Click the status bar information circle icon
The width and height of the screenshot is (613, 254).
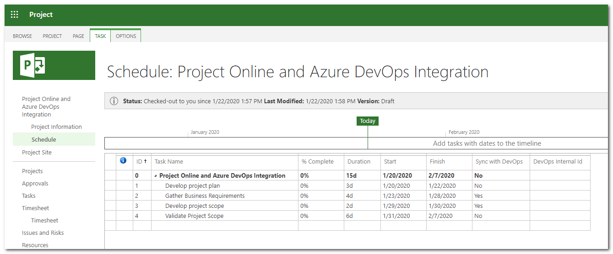(114, 101)
